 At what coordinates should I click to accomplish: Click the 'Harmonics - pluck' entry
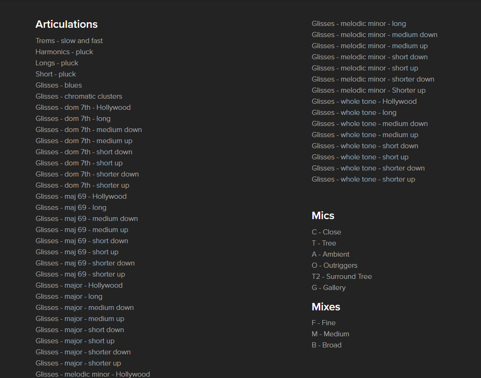click(64, 52)
